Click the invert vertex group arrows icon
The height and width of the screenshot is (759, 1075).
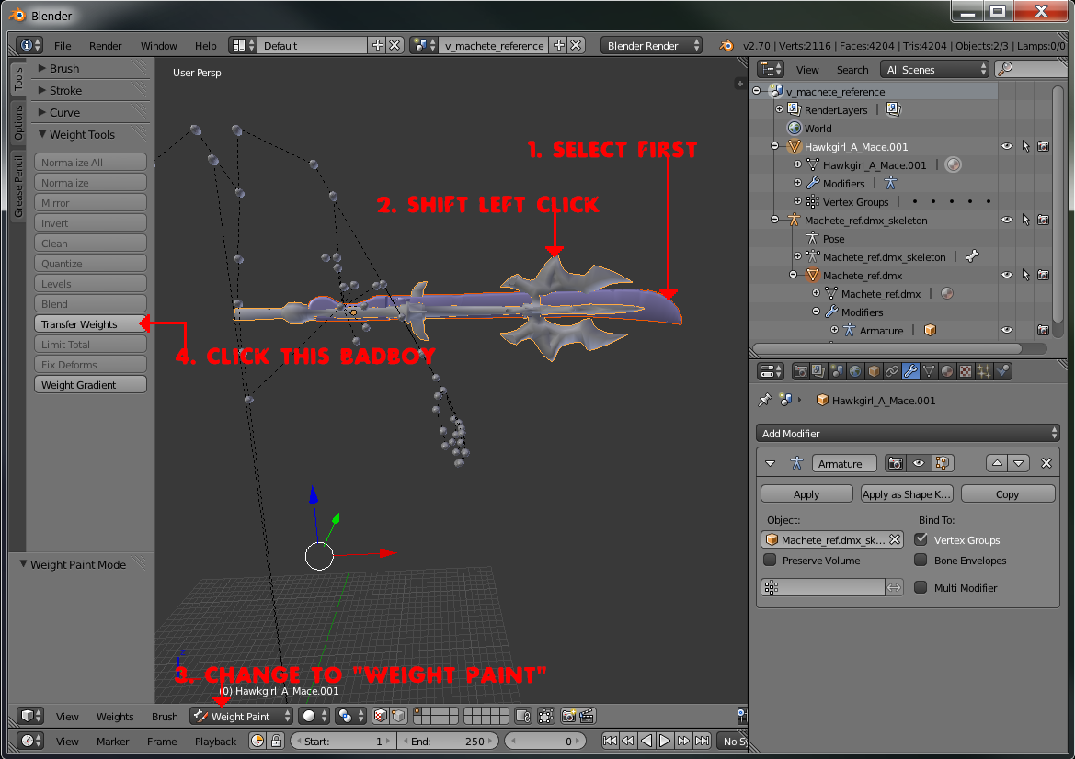click(x=894, y=588)
